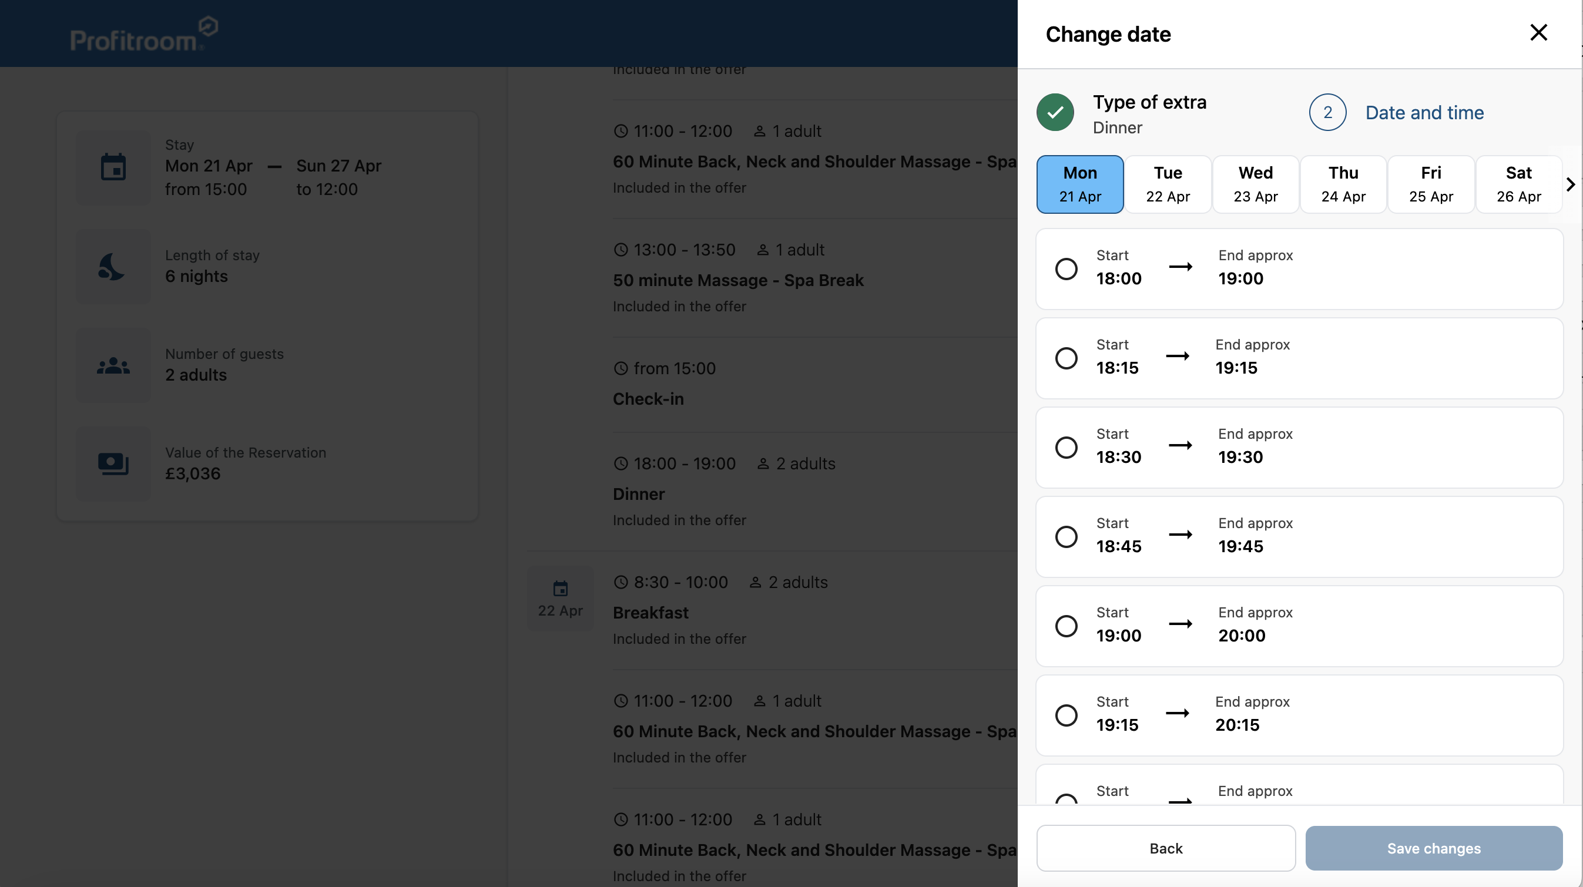Click the clock icon next to Dinner's time

coord(621,463)
